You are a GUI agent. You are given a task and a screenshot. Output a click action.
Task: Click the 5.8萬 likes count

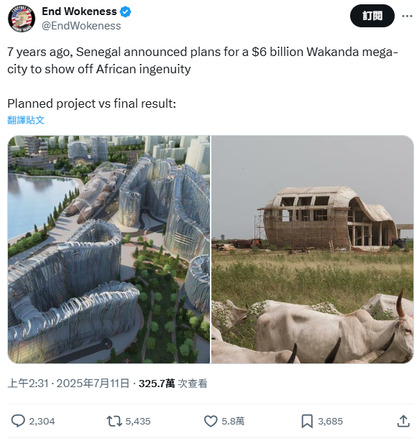233,422
